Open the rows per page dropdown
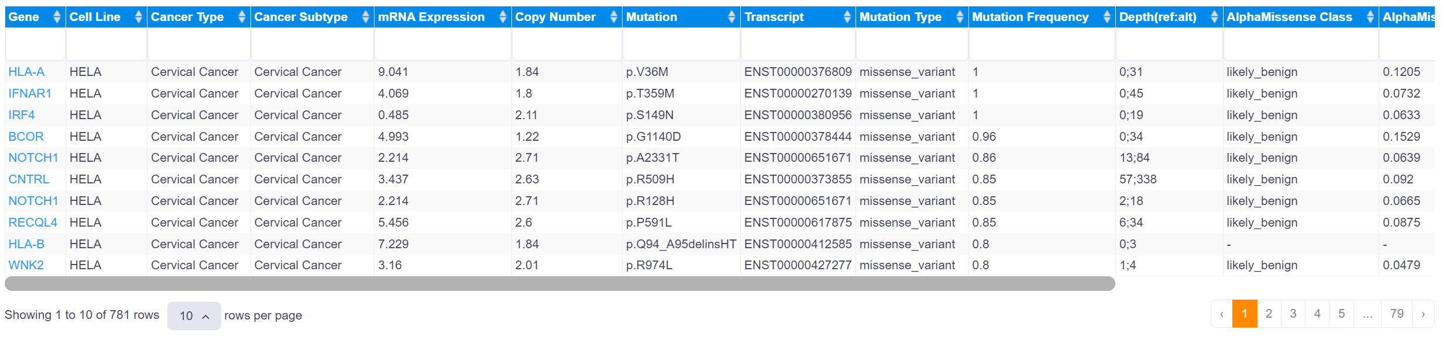 194,316
